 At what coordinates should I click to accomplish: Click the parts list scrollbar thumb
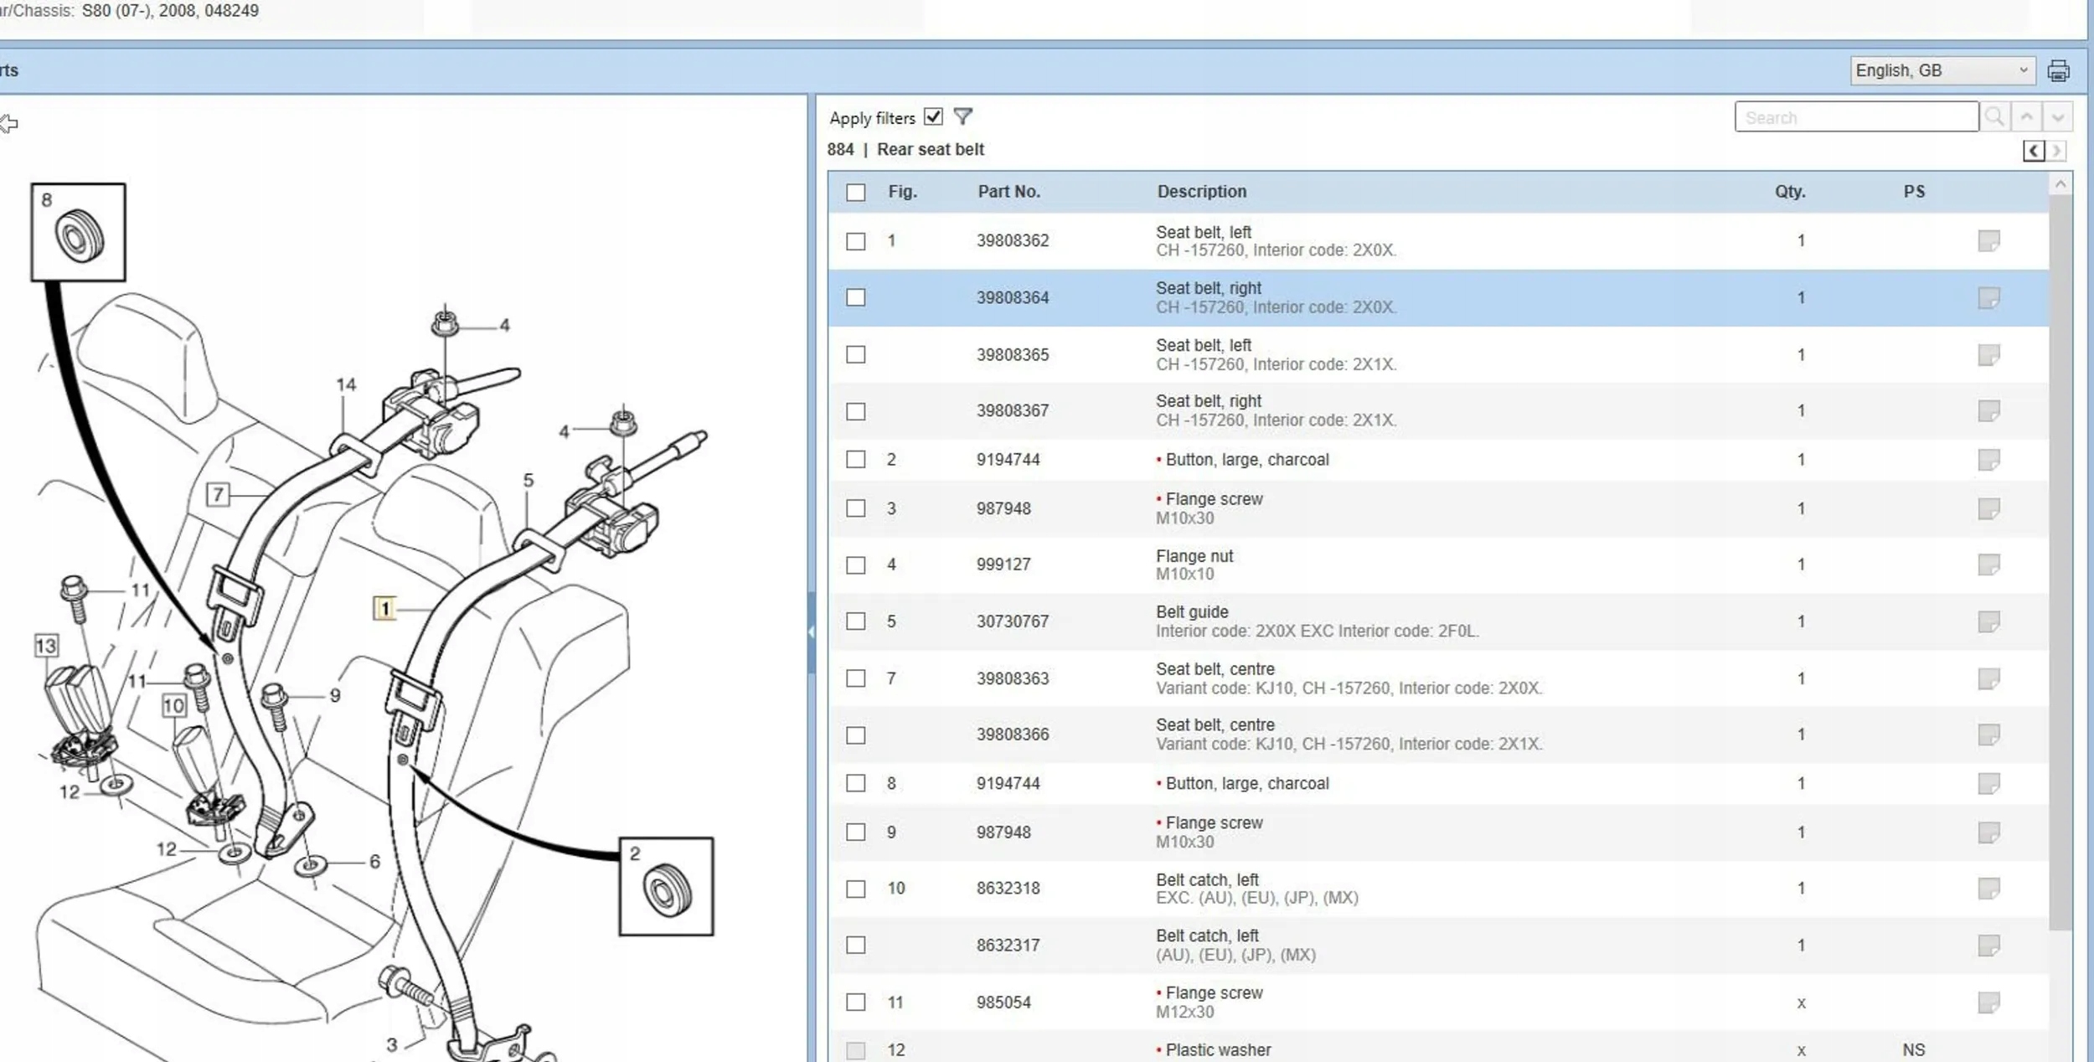2060,561
